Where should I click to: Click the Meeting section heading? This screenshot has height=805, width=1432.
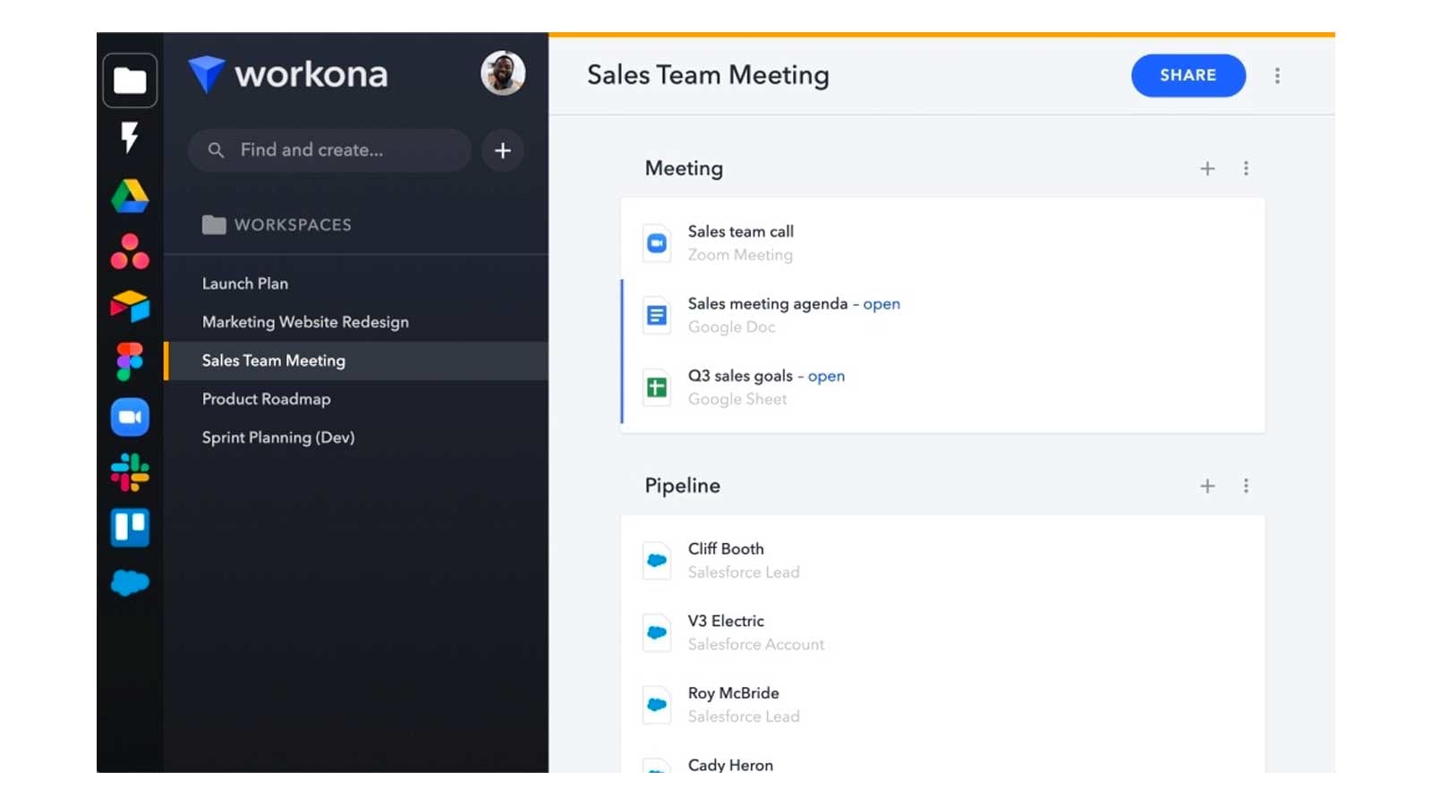click(684, 168)
